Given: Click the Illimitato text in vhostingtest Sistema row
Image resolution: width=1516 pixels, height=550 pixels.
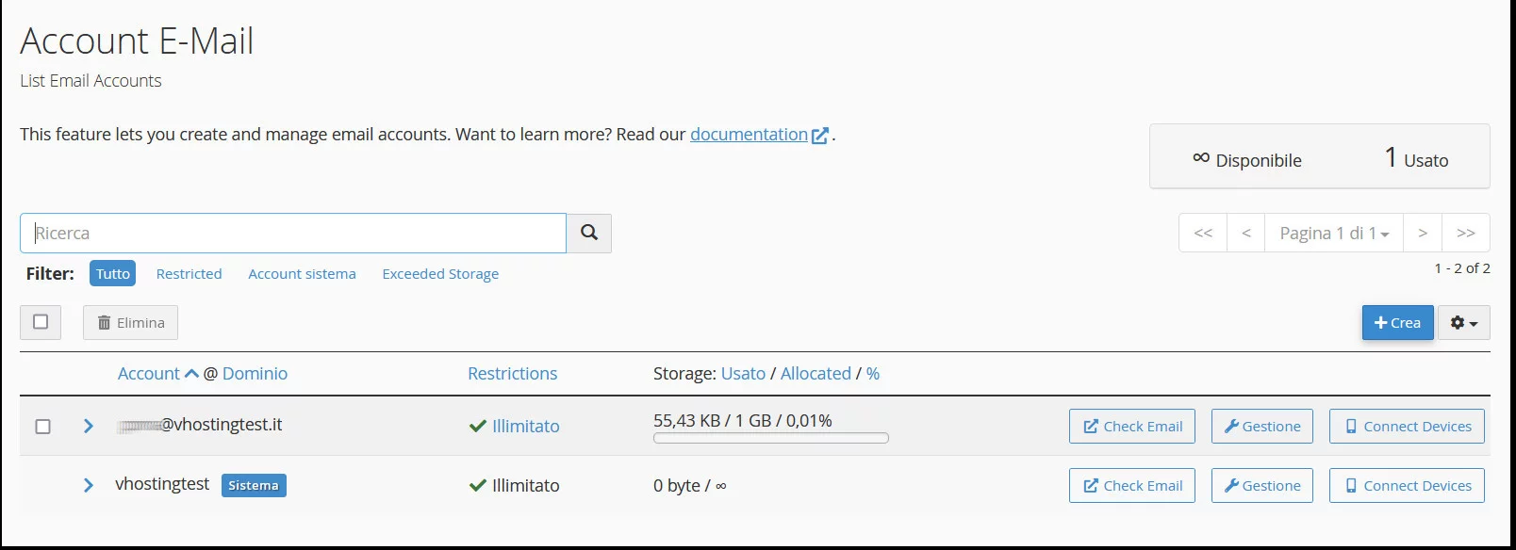Looking at the screenshot, I should coord(525,485).
